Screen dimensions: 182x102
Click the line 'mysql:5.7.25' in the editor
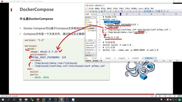click(111, 37)
